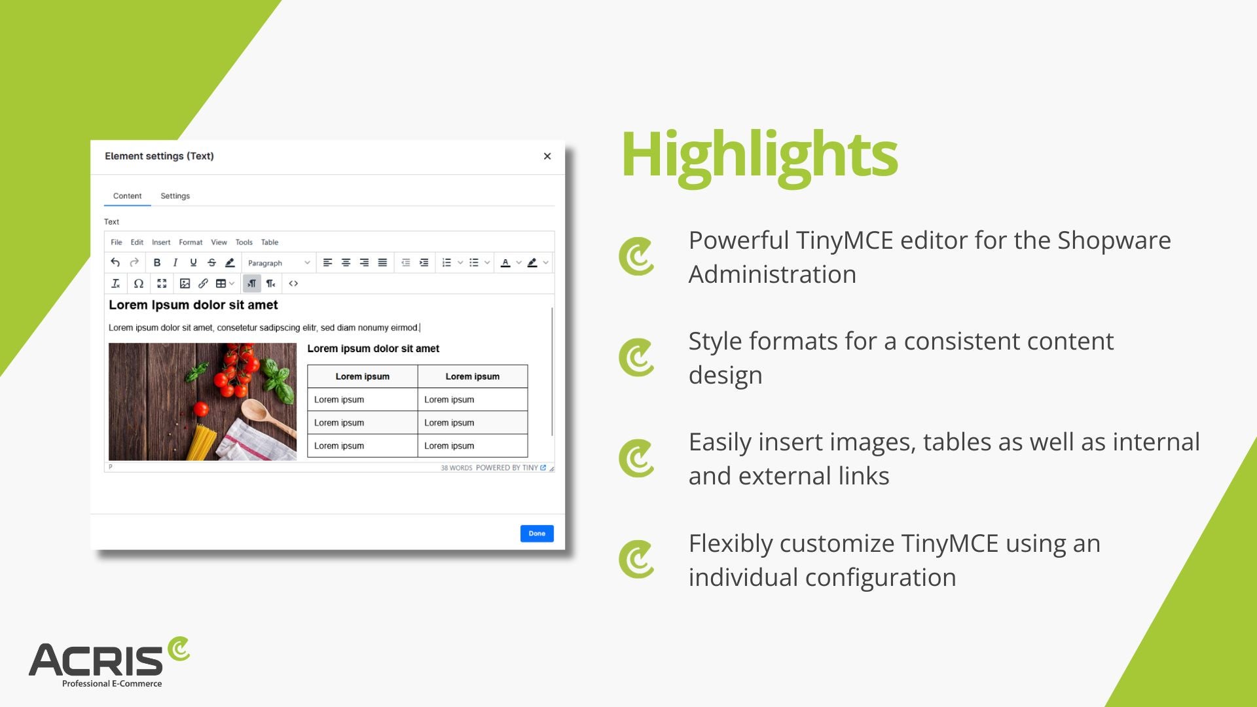Open the Insert menu
Viewport: 1257px width, 707px height.
(x=161, y=242)
